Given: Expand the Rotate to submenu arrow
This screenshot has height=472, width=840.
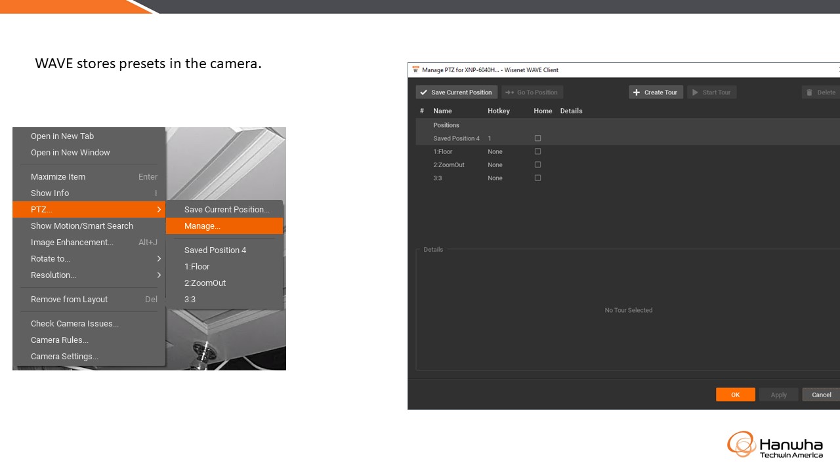Looking at the screenshot, I should click(x=159, y=259).
